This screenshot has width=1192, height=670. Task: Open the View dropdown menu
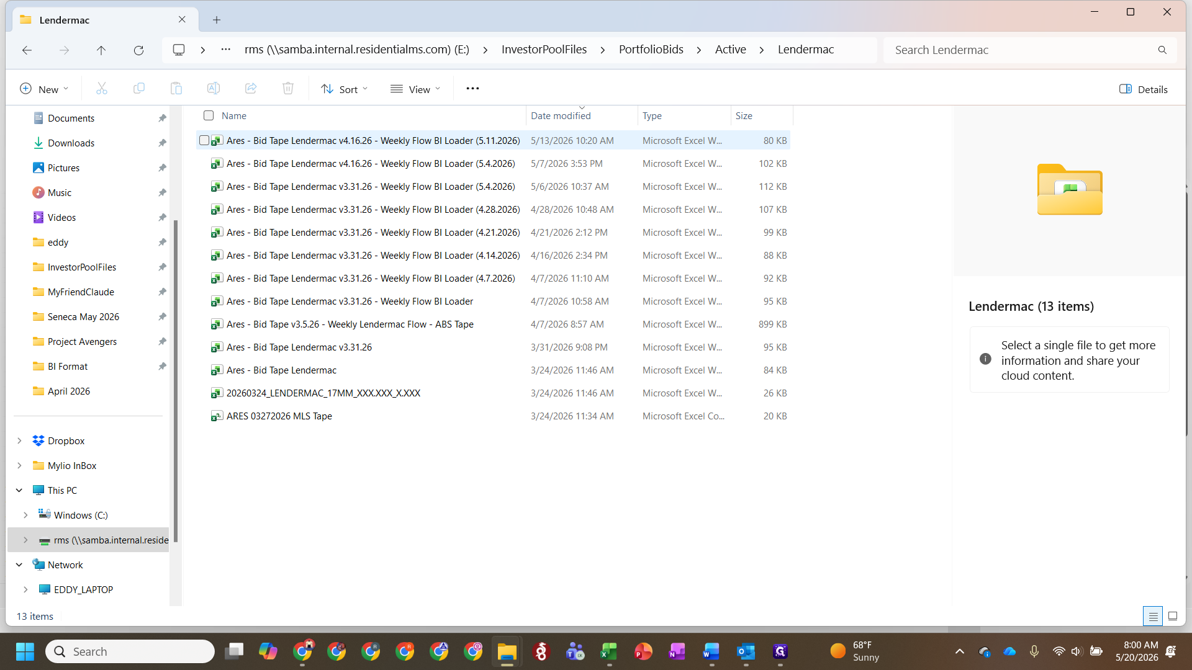pyautogui.click(x=415, y=89)
